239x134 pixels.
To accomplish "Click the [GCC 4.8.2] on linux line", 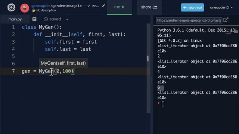I will (180, 41).
